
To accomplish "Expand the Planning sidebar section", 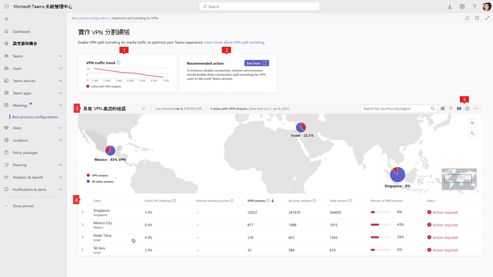I will tap(61, 165).
